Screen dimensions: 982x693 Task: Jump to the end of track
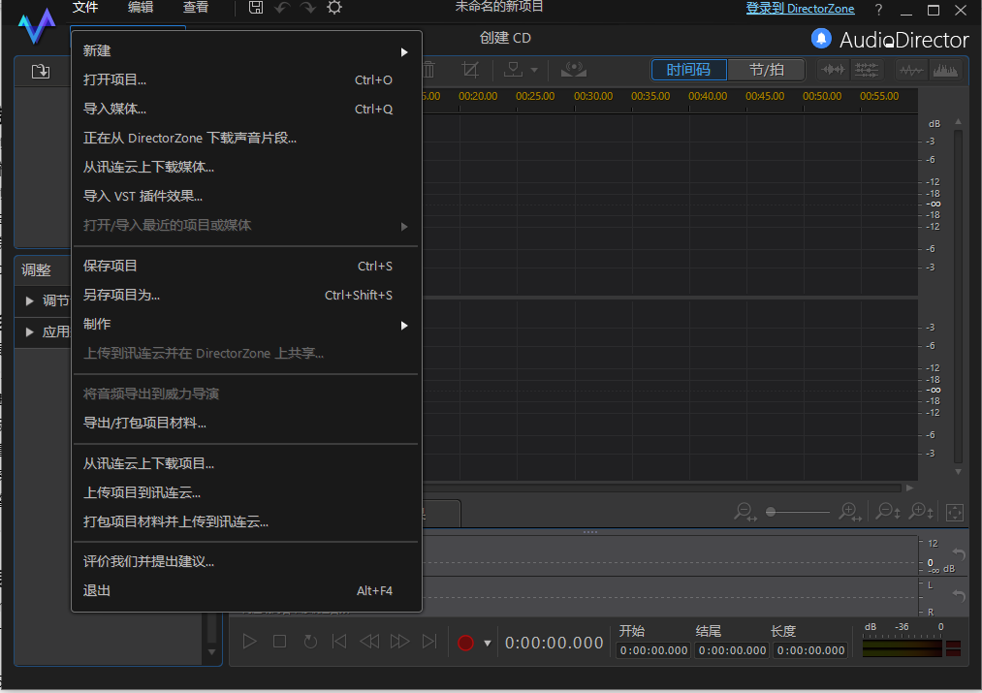(429, 641)
